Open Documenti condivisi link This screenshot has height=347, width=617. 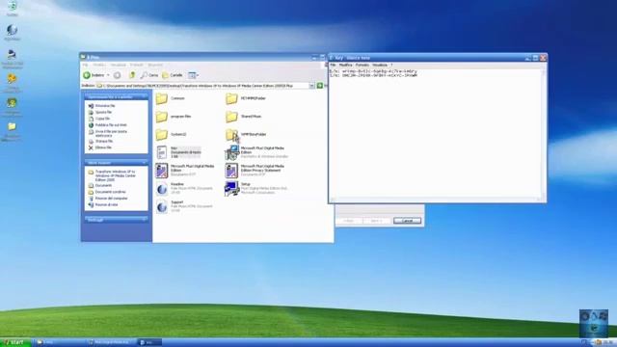(111, 192)
